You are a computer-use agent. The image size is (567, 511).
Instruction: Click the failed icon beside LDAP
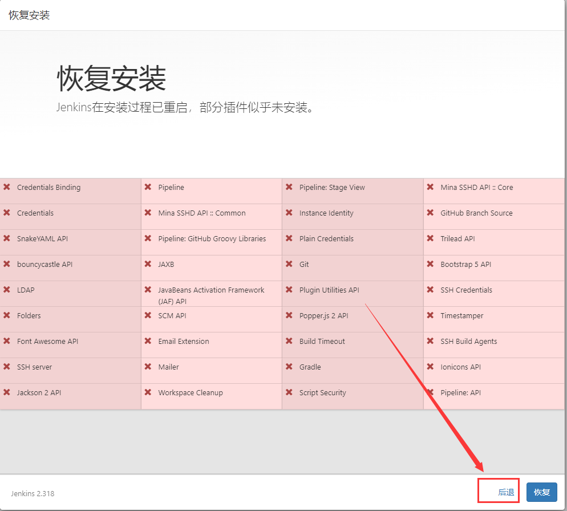(x=6, y=290)
